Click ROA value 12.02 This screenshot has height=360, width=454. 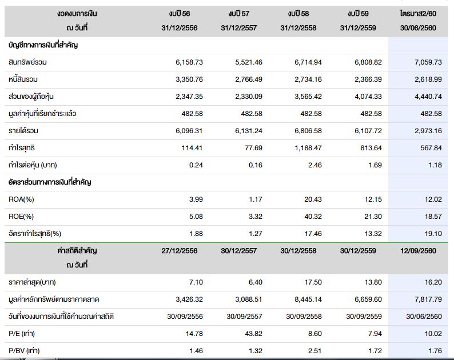click(x=433, y=199)
